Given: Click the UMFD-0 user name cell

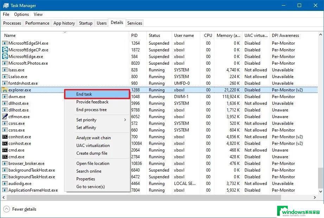Looking at the screenshot, I should [182, 83].
